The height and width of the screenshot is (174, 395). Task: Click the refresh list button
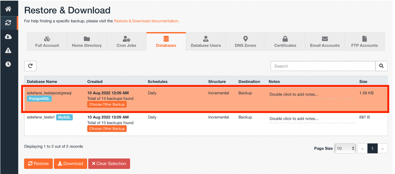[30, 66]
